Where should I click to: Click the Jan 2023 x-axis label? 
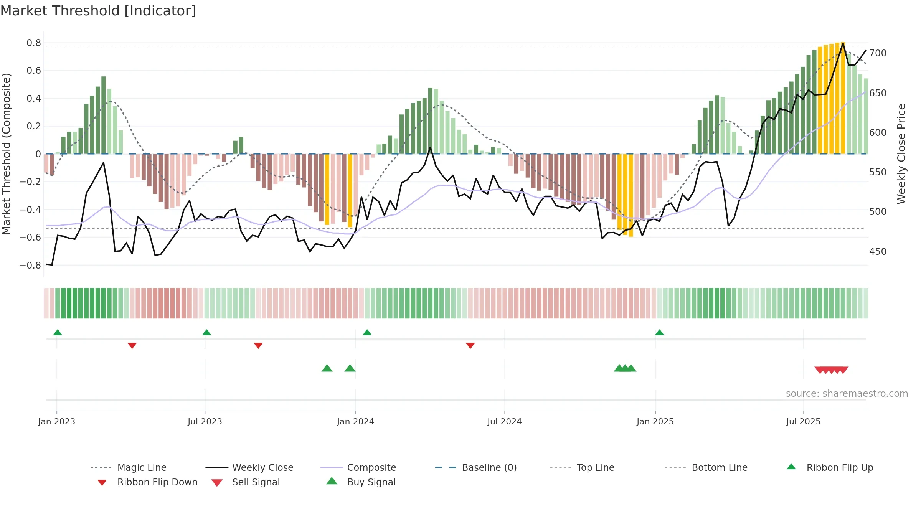tap(57, 422)
